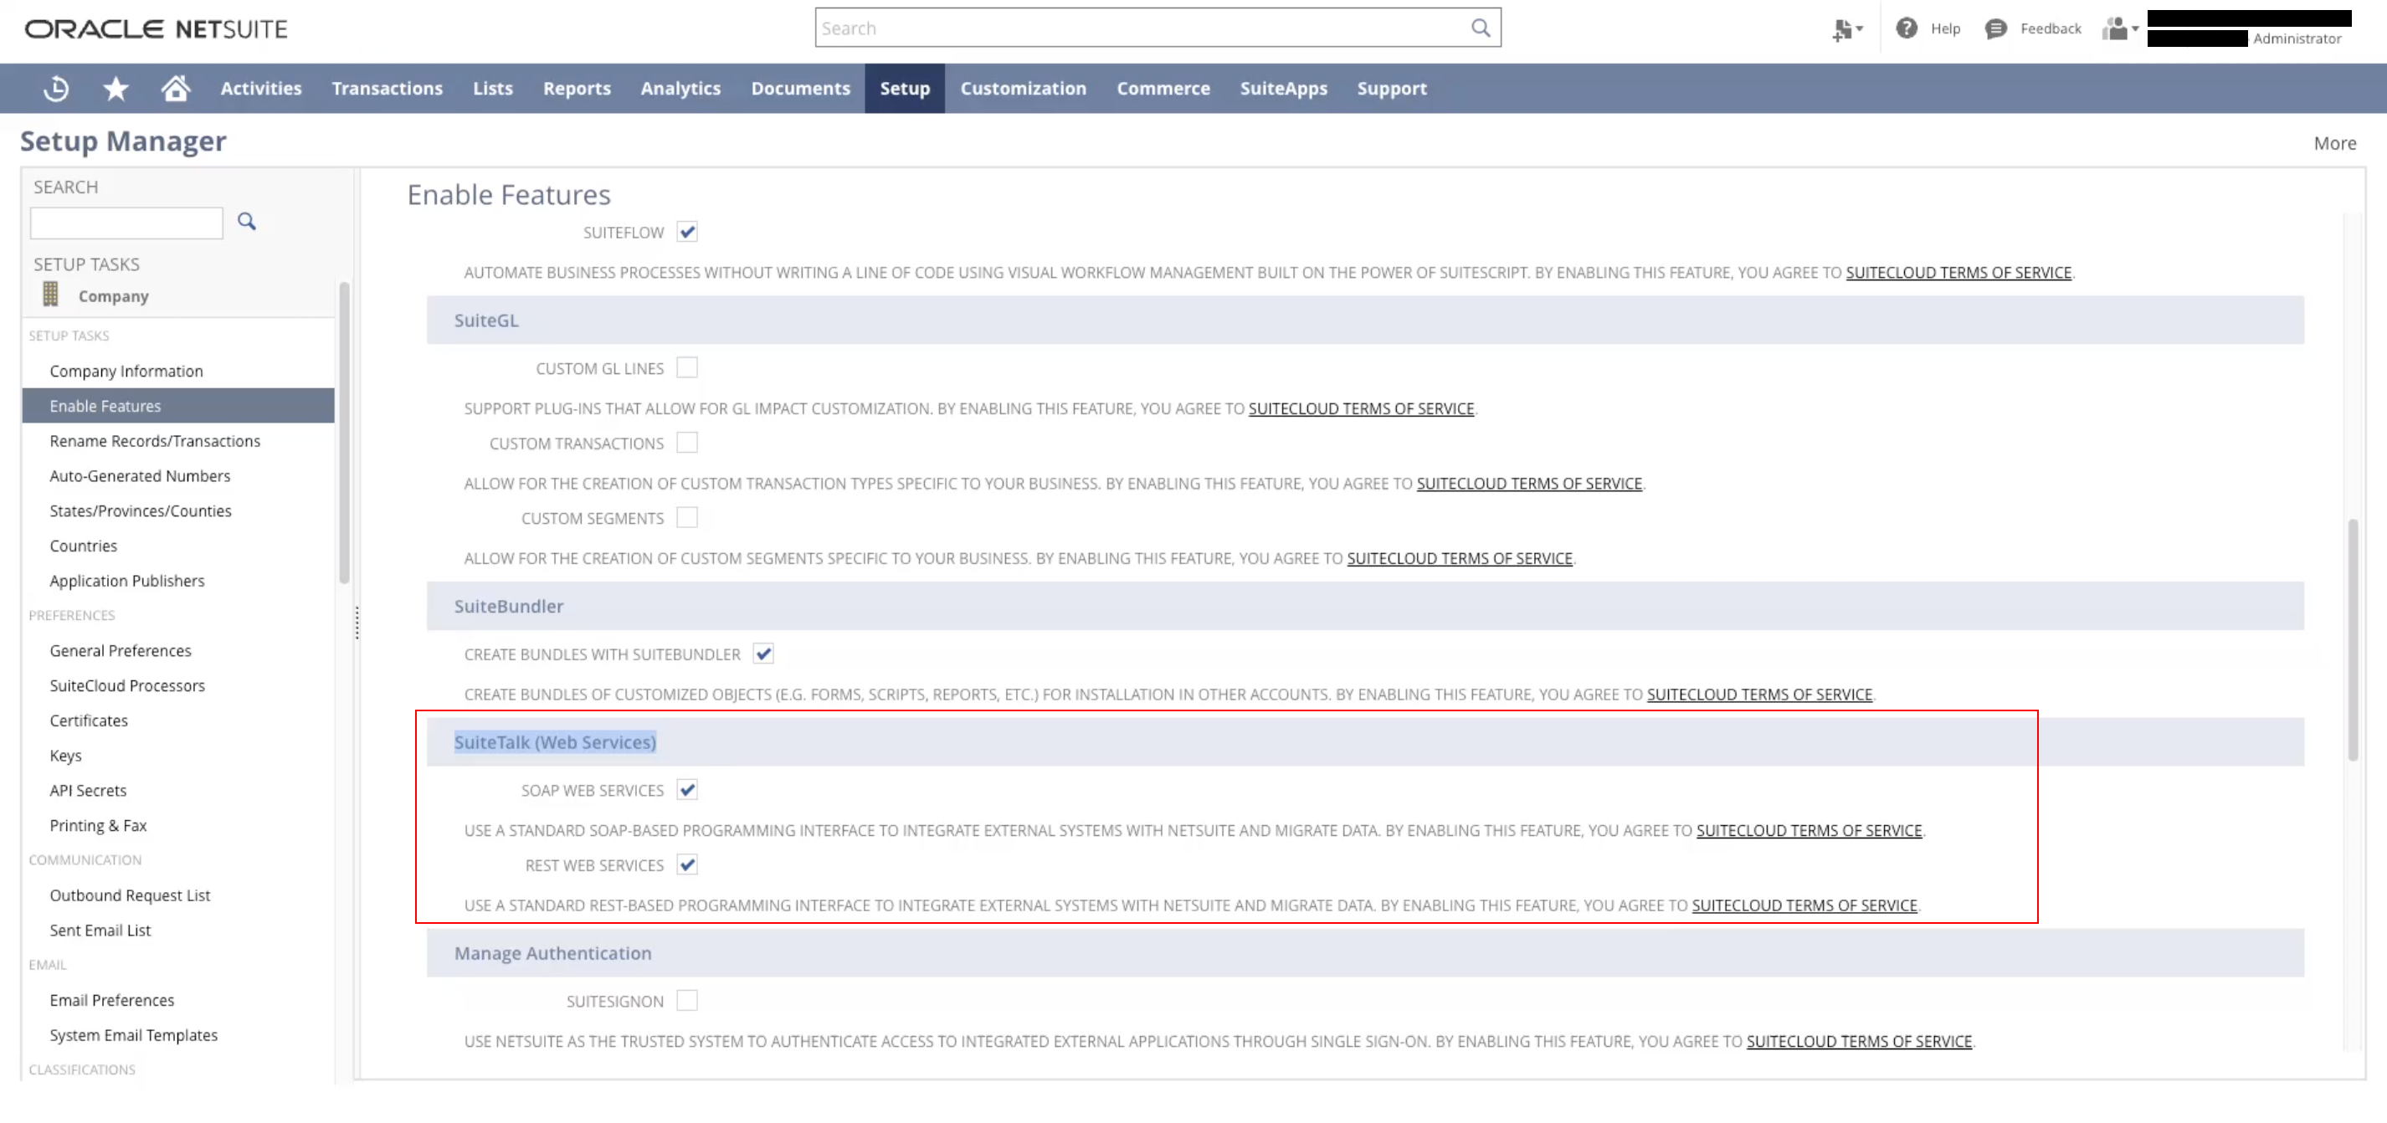The width and height of the screenshot is (2387, 1123).
Task: Open the Customization menu
Action: 1022,88
